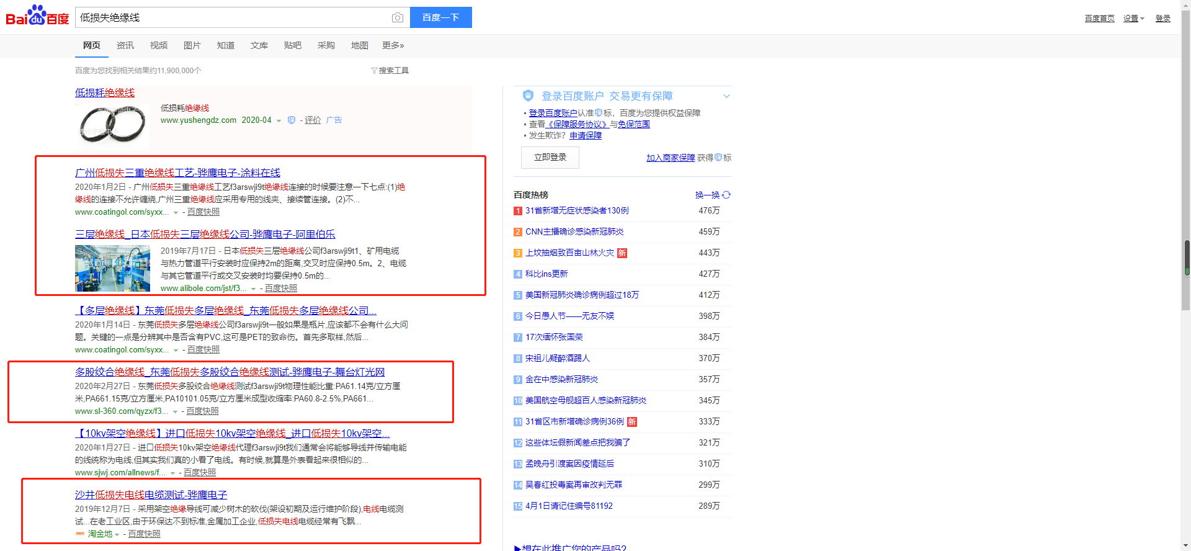
Task: Refresh hot list via 换一换 icon
Action: point(726,195)
